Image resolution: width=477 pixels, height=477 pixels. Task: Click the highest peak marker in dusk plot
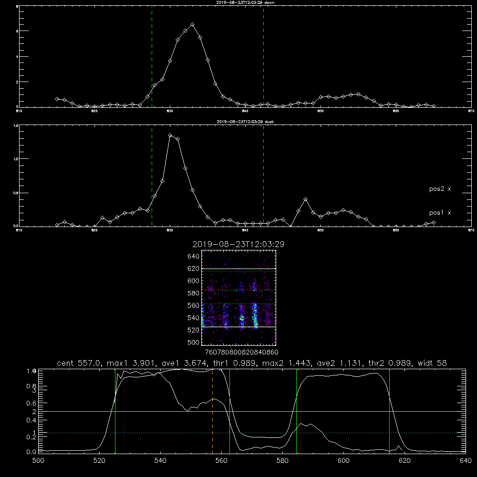170,135
